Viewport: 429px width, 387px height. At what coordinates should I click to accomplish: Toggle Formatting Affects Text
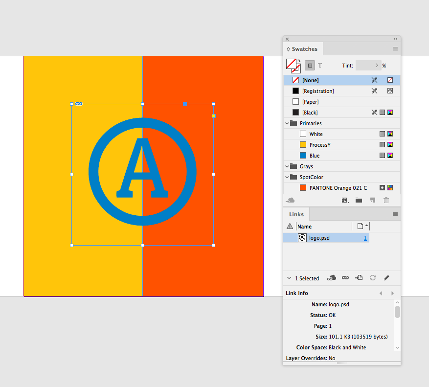320,65
